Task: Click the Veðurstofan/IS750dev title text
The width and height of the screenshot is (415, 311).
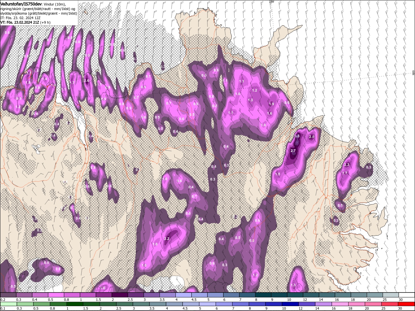Action: [x=21, y=4]
